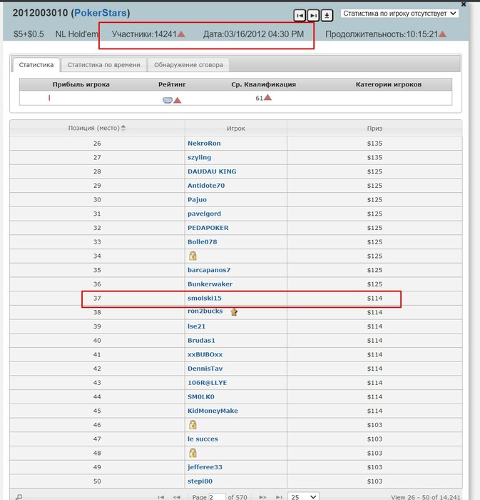Open player SM0LK0 profile
The image size is (480, 500).
point(201,396)
